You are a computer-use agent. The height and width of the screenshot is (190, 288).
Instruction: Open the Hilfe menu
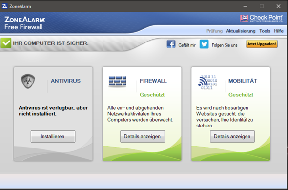[279, 31]
